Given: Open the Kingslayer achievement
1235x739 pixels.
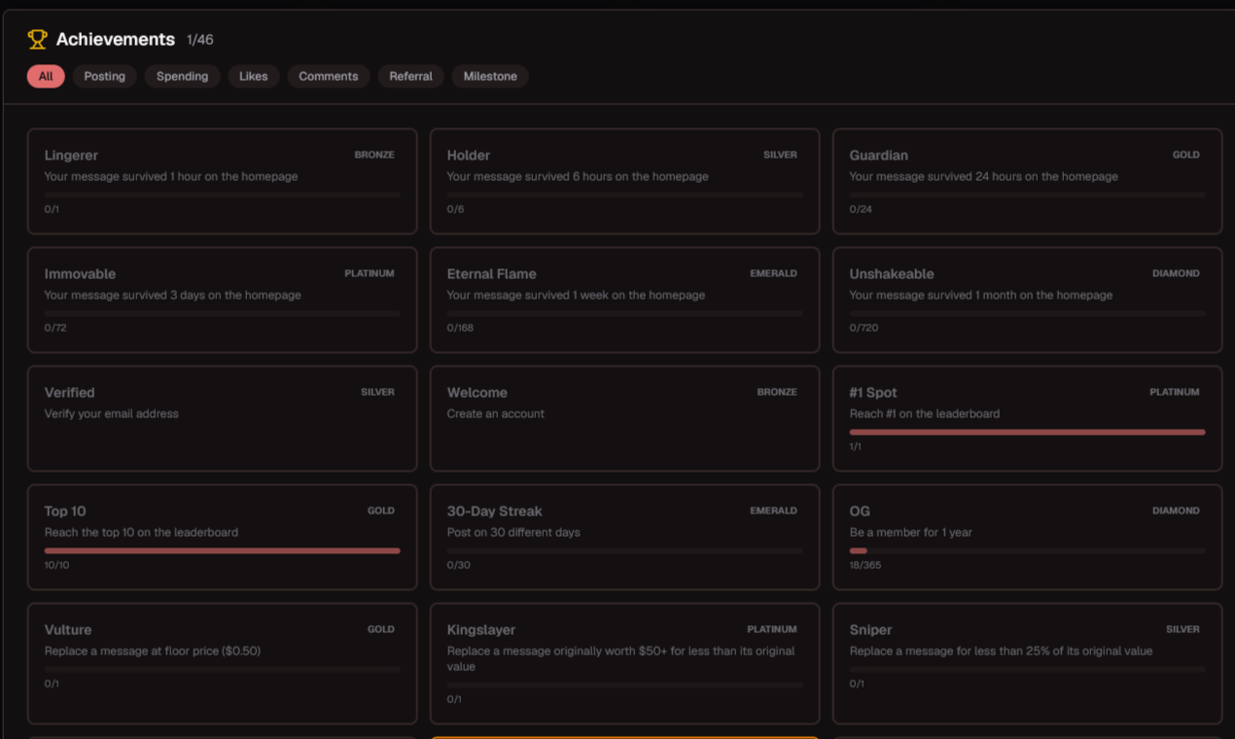Looking at the screenshot, I should click(x=624, y=663).
